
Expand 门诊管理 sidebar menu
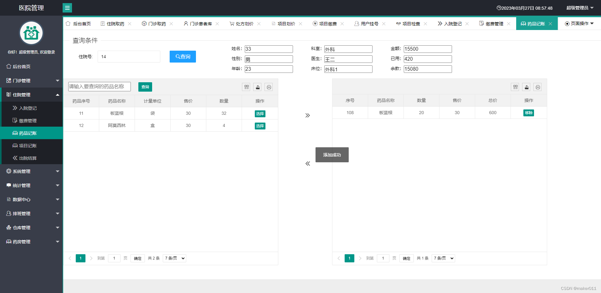pyautogui.click(x=31, y=81)
